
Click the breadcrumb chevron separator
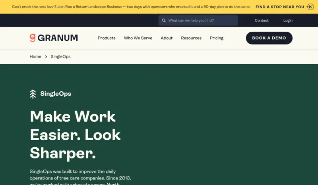point(46,57)
